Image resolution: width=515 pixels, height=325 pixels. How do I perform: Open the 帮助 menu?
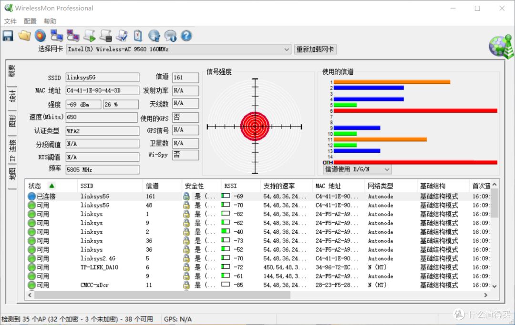click(x=50, y=21)
